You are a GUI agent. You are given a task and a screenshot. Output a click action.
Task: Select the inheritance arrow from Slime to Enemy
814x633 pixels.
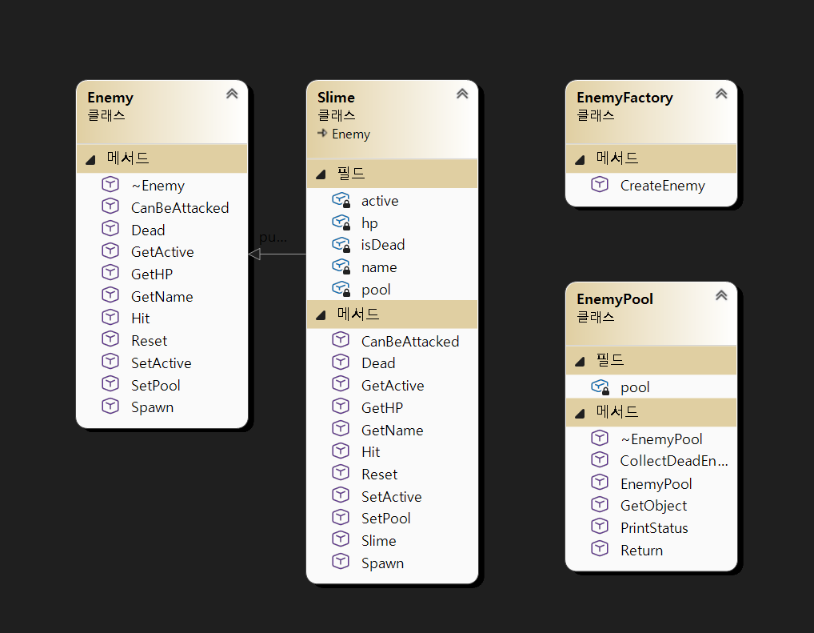(277, 254)
